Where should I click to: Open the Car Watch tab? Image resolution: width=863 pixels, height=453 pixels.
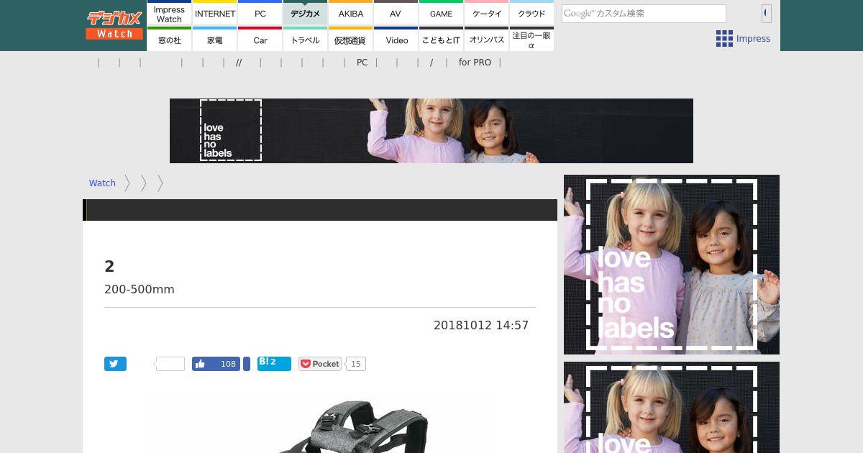pyautogui.click(x=260, y=40)
